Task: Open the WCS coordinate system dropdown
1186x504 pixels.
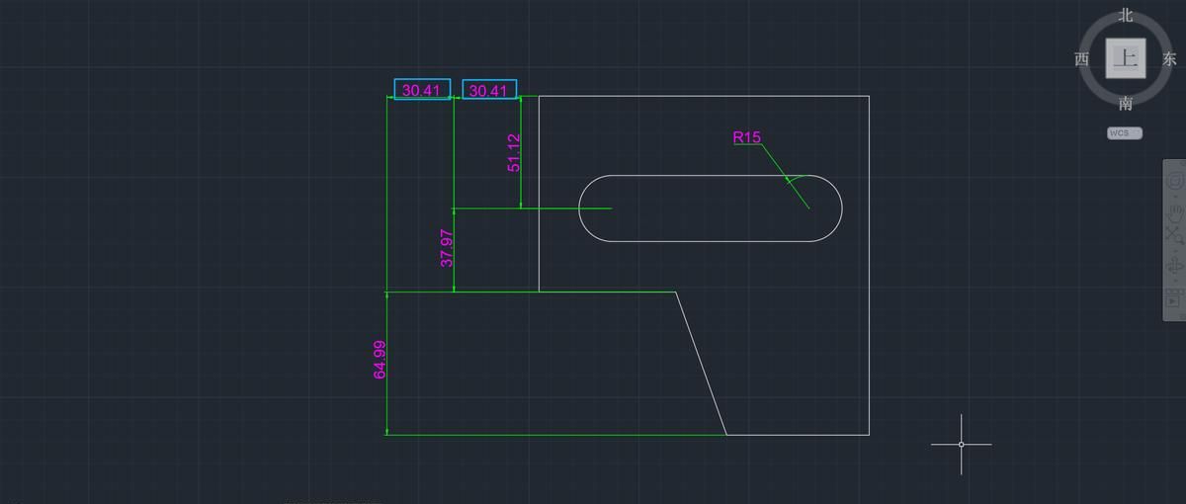Action: coord(1125,132)
